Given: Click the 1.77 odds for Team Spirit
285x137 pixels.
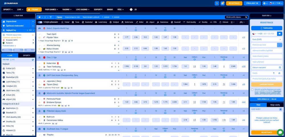Looking at the screenshot, I should [127, 37].
